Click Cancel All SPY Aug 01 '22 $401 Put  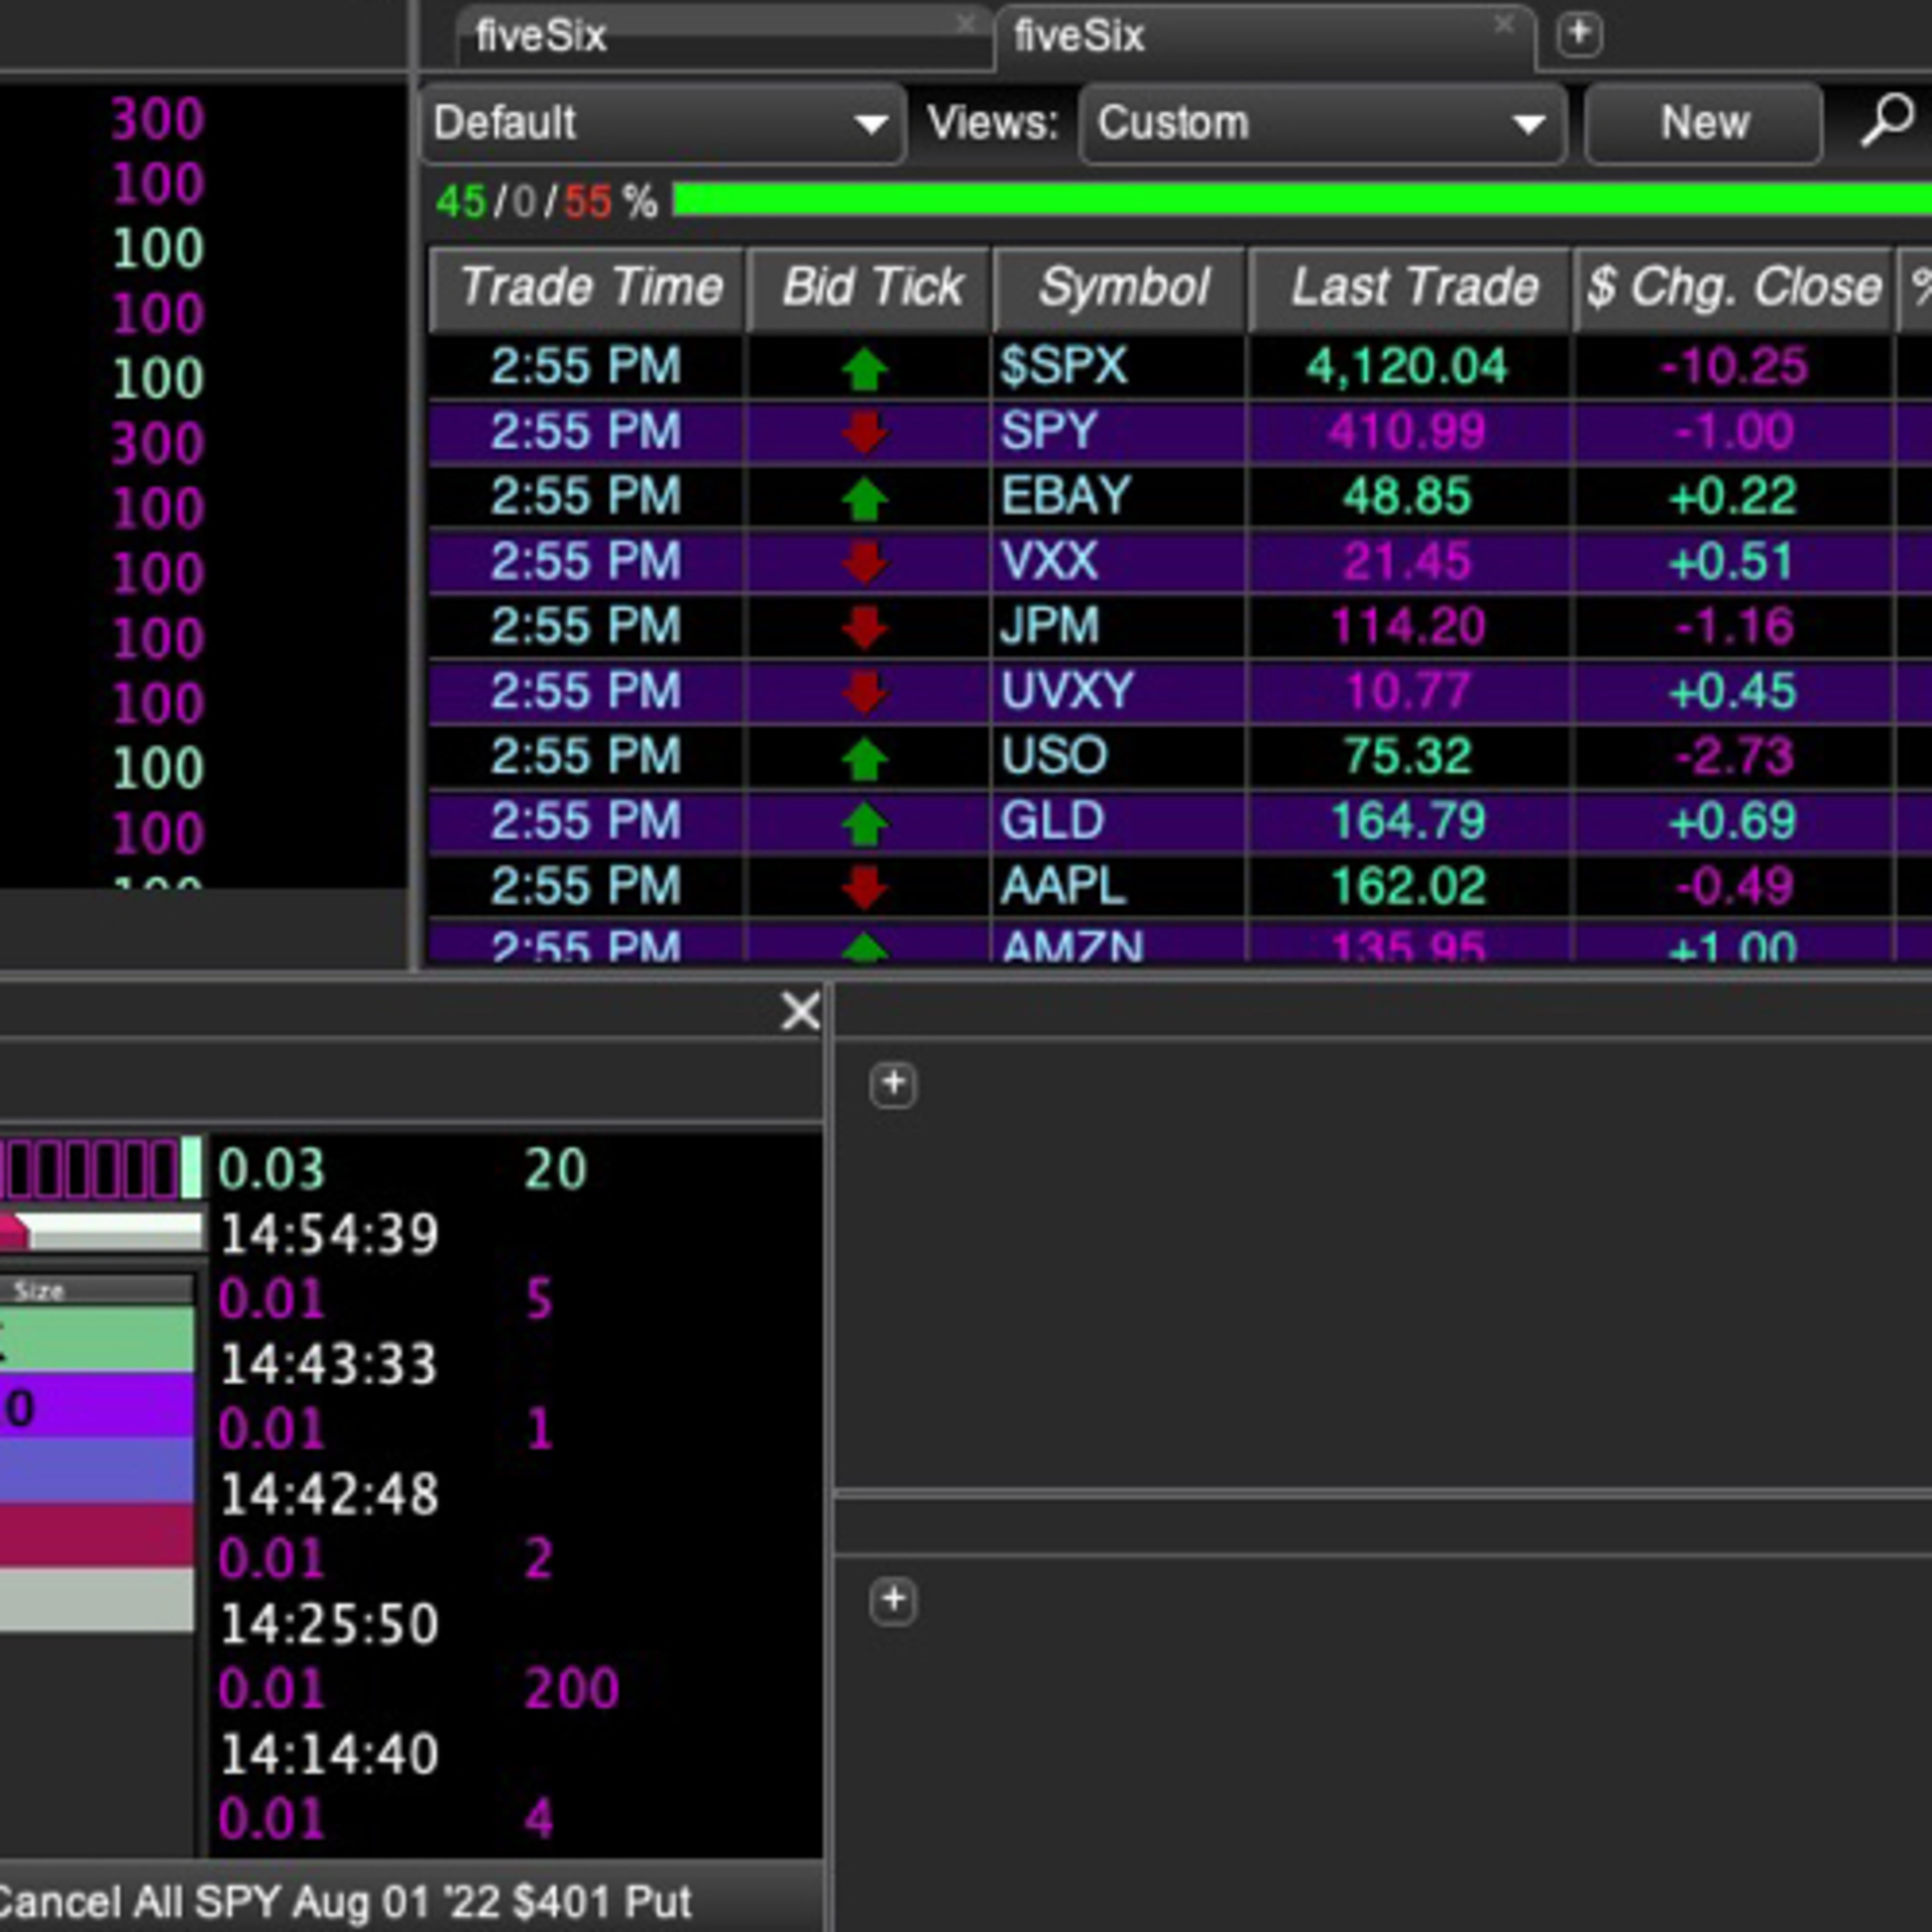coord(345,1901)
